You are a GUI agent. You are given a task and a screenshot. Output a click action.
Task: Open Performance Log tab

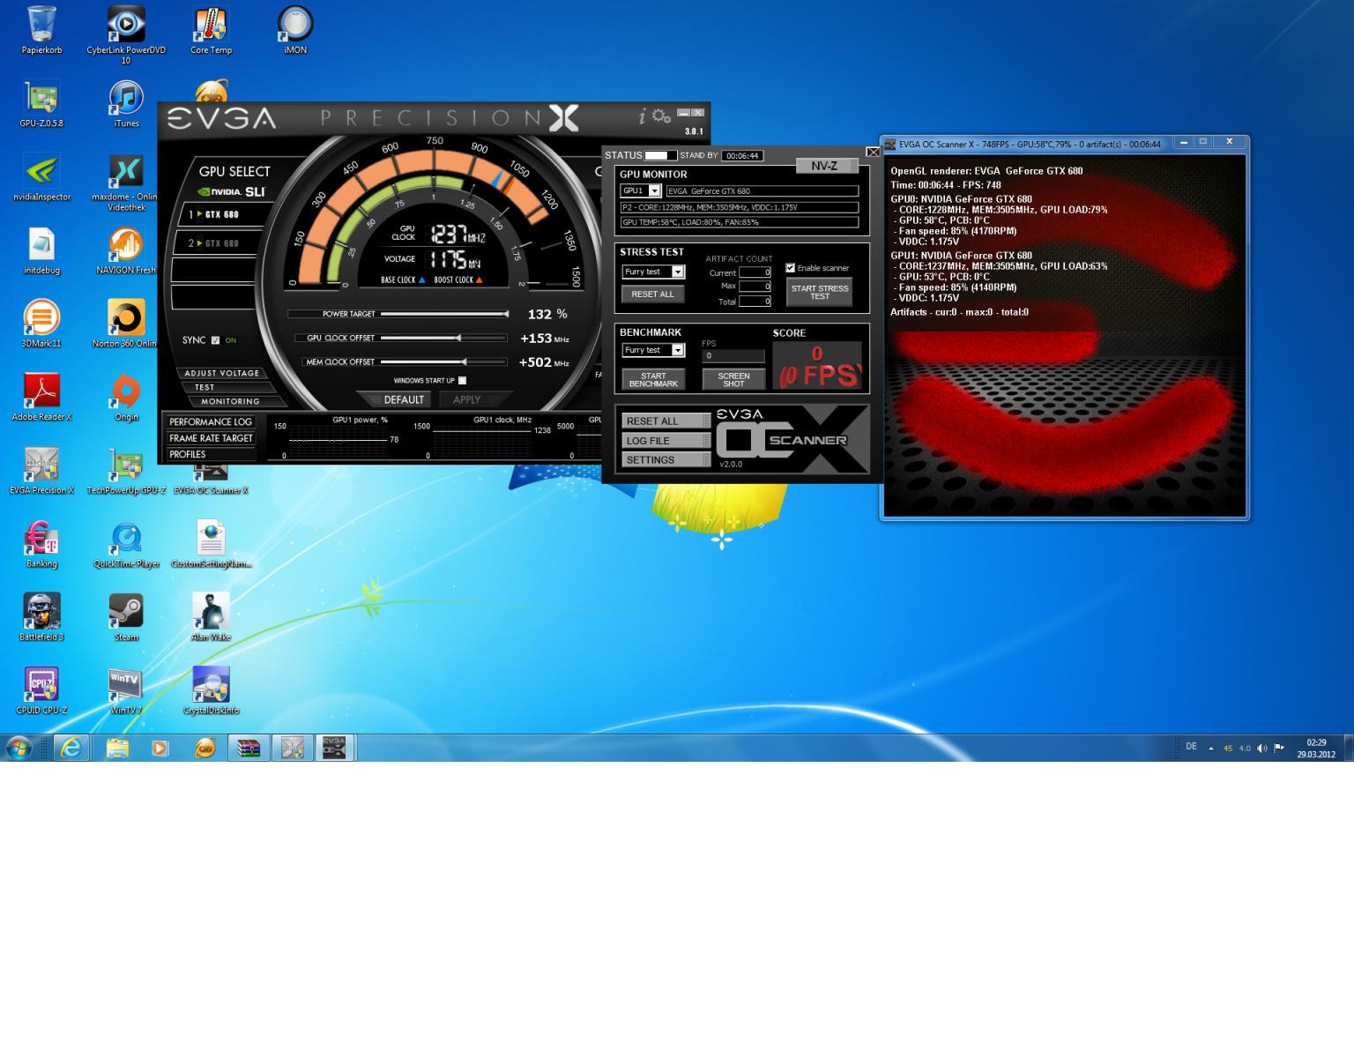(211, 422)
